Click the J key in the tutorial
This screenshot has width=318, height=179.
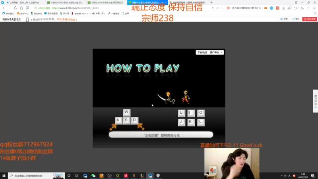[181, 123]
